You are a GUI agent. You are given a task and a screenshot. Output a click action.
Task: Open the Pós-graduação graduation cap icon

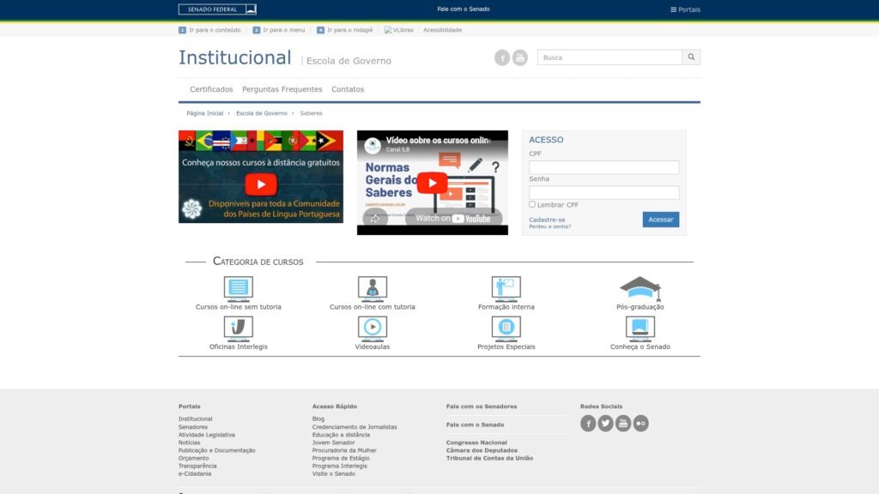(x=640, y=288)
